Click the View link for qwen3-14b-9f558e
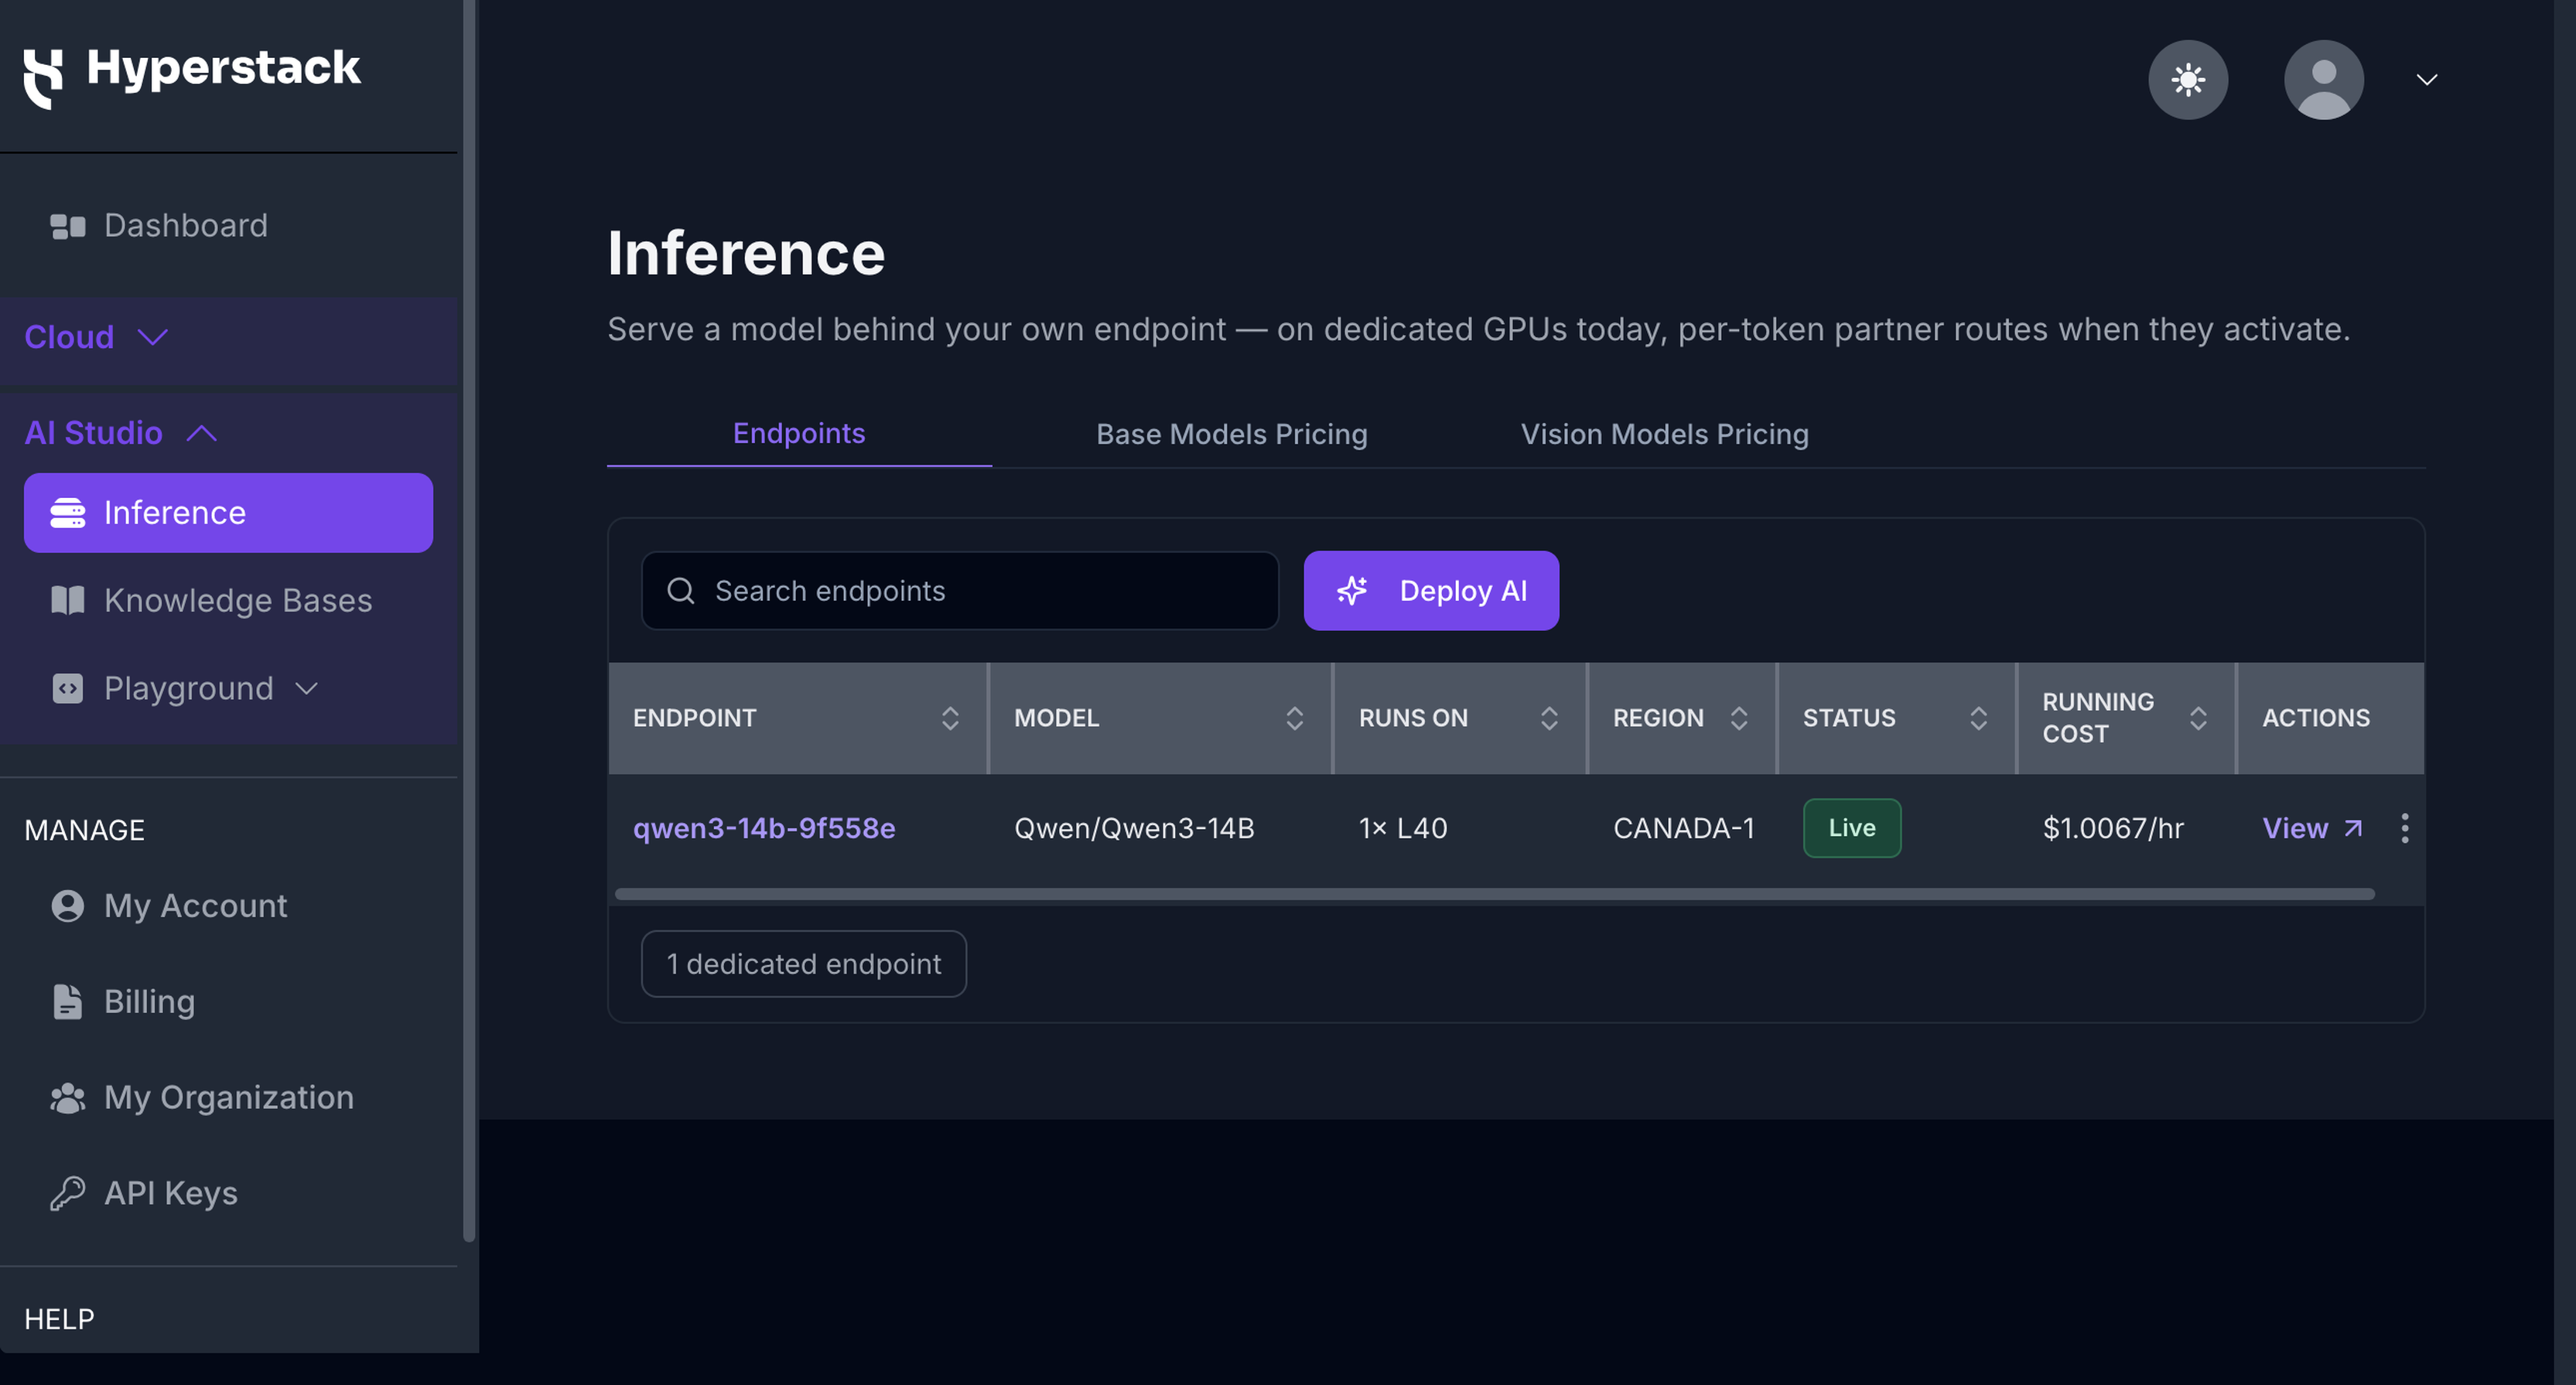This screenshot has height=1385, width=2576. [2312, 829]
